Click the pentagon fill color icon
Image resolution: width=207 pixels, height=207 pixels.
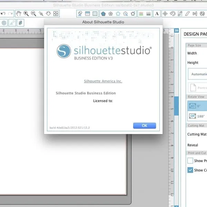click(x=103, y=13)
